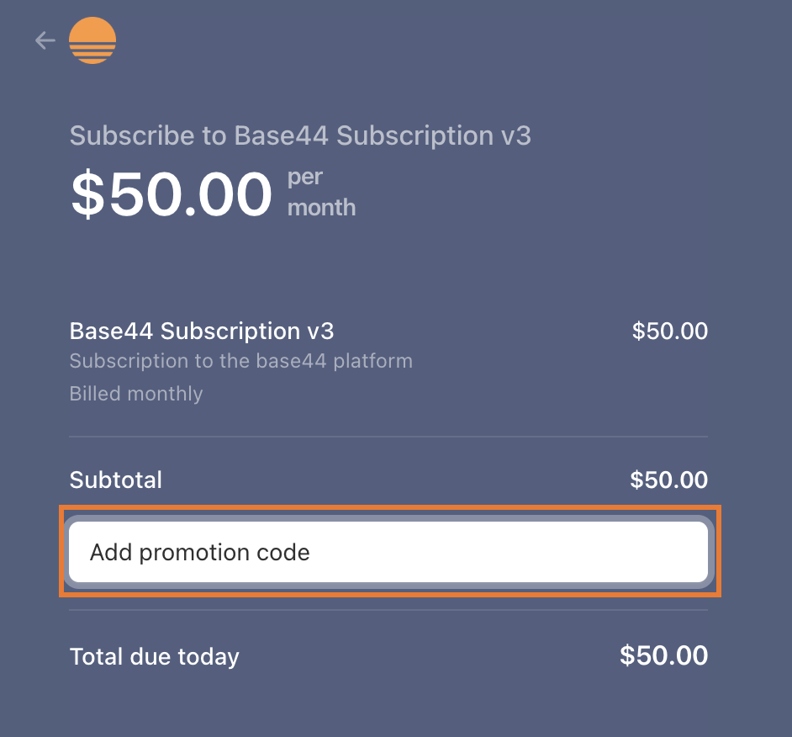This screenshot has width=792, height=737.
Task: Select the storefront logo in the header
Action: click(92, 40)
